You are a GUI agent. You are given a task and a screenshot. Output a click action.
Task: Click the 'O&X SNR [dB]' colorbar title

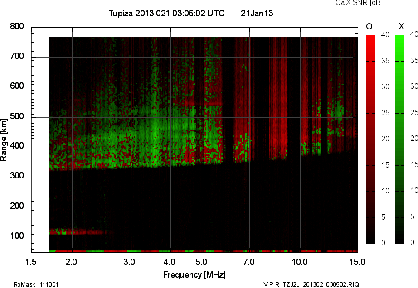[359, 3]
